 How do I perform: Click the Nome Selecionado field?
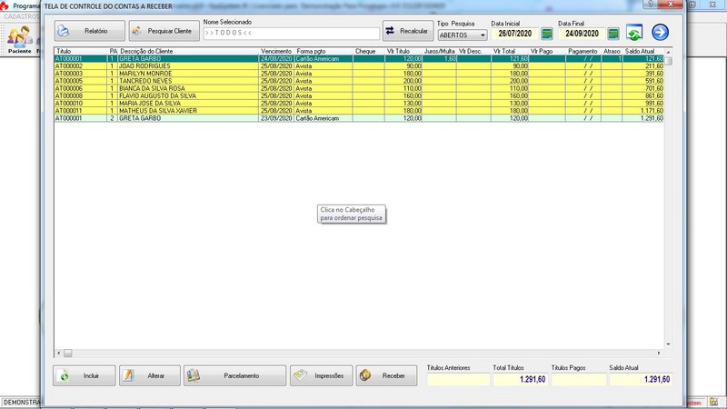click(x=291, y=34)
